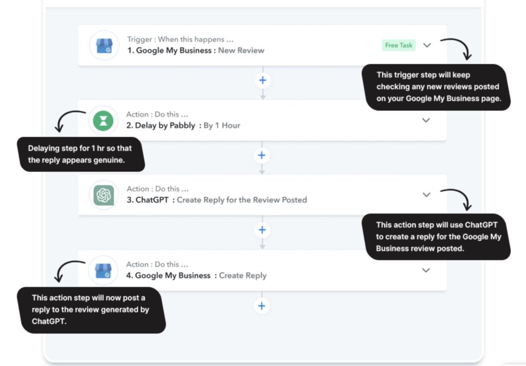
Task: Click 'Trigger : When this happens ...' label
Action: [x=180, y=40]
